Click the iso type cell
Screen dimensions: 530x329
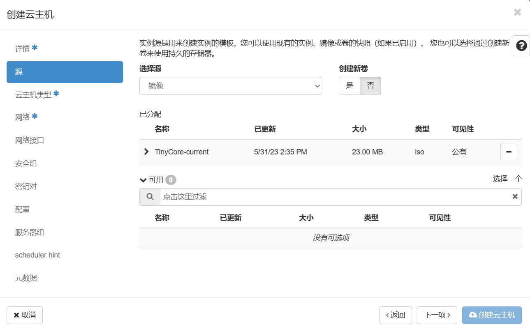pos(419,152)
